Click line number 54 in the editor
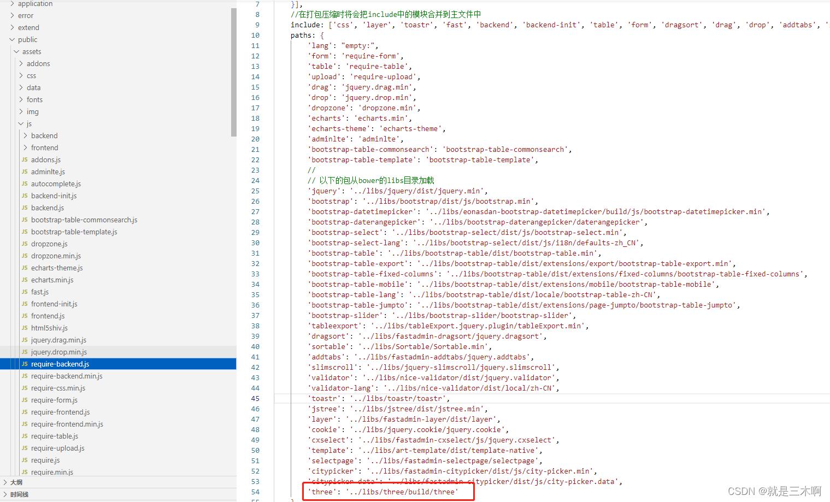Viewport: 830px width, 502px height. pyautogui.click(x=255, y=492)
